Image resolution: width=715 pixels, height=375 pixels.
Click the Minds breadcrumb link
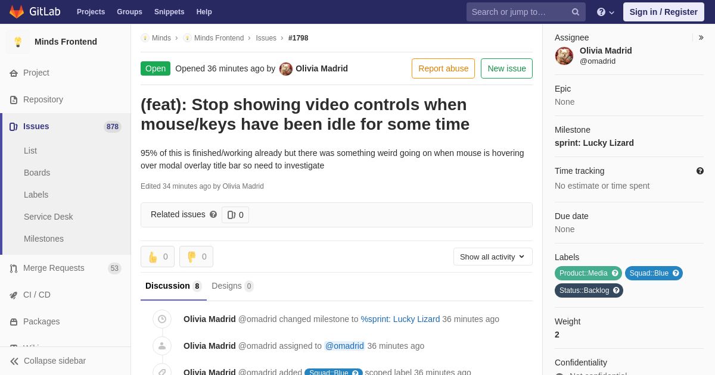point(161,38)
